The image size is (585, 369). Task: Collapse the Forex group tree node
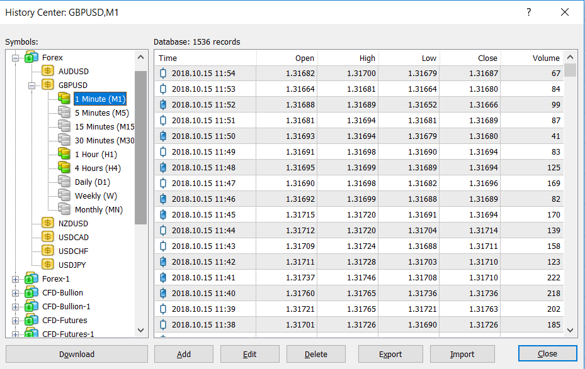click(16, 58)
